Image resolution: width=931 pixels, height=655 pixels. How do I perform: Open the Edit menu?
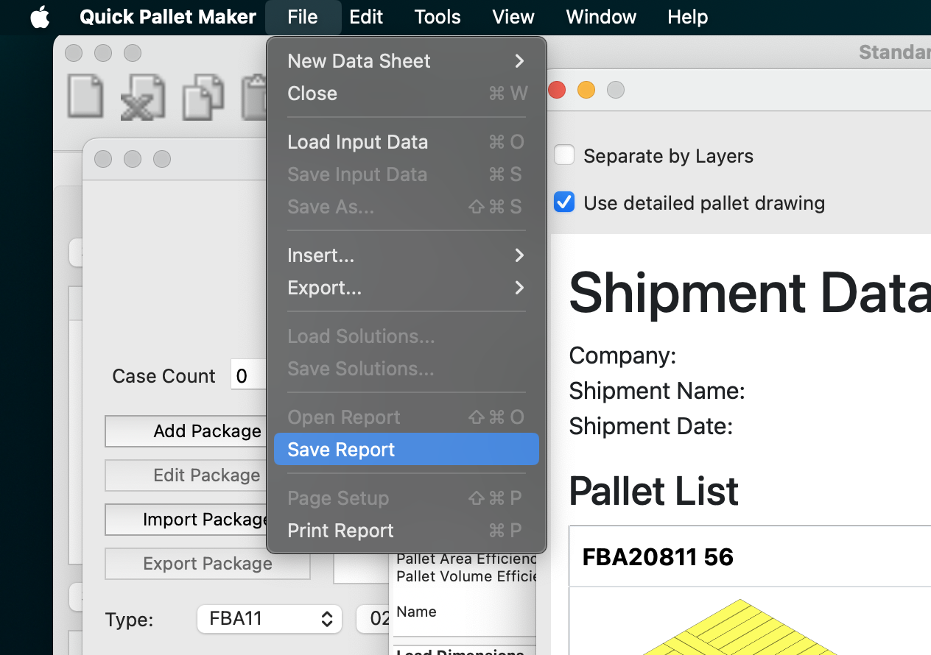(366, 17)
